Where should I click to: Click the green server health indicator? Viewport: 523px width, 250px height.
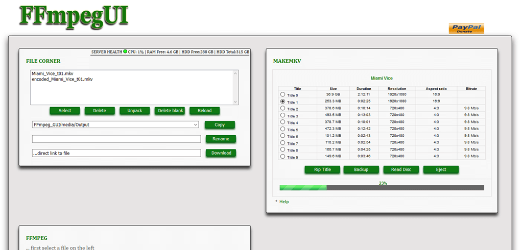(125, 52)
